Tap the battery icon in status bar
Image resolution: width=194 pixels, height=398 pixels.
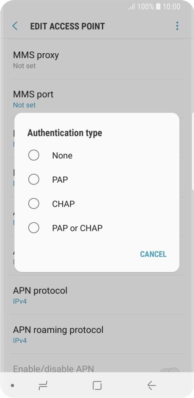click(x=158, y=6)
